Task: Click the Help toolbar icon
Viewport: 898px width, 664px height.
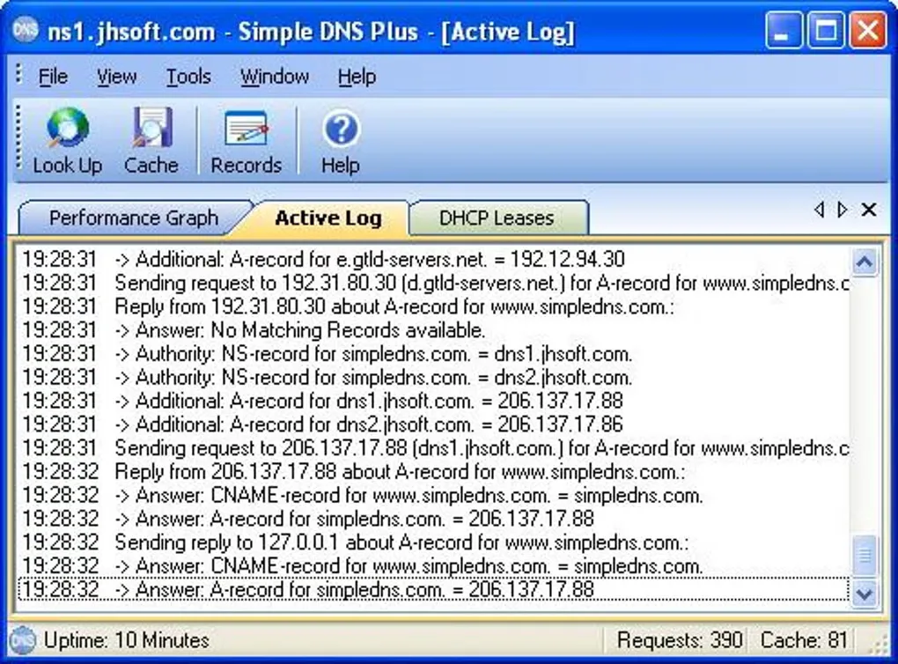Action: pyautogui.click(x=340, y=141)
